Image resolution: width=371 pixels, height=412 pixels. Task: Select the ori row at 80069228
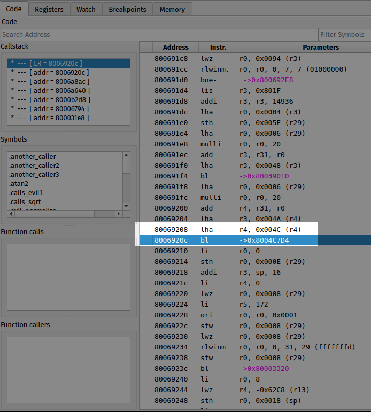tap(255, 315)
